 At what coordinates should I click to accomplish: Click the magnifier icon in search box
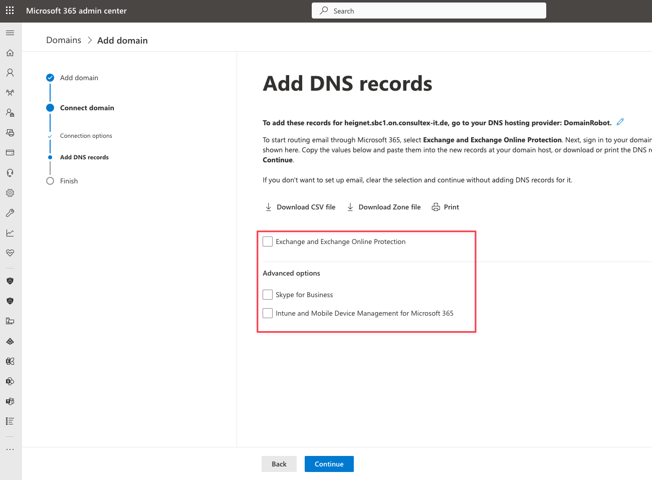[324, 11]
